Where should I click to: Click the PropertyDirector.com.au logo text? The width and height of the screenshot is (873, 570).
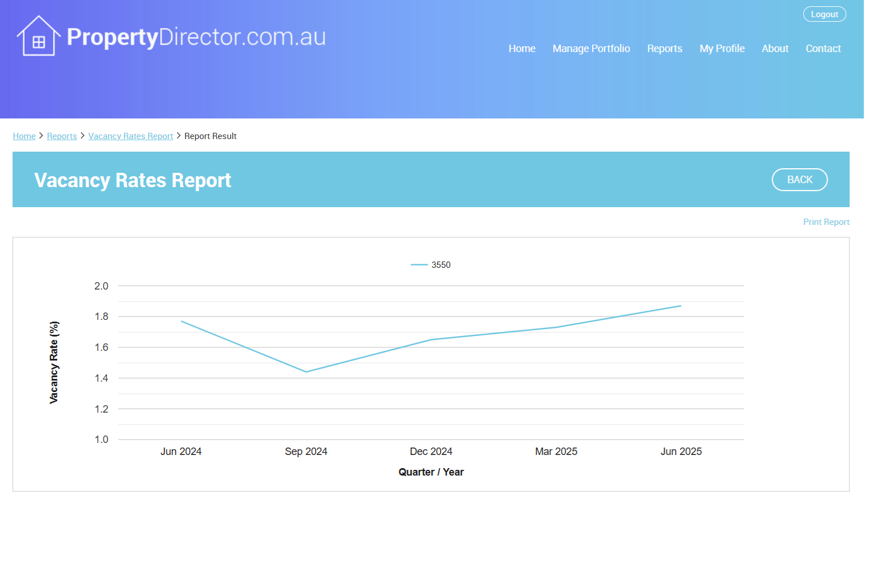(196, 37)
